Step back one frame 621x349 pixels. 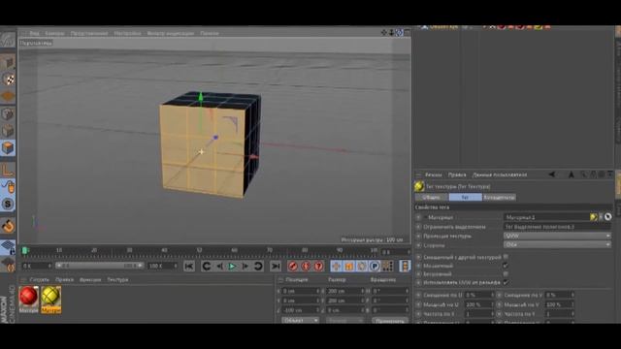pyautogui.click(x=219, y=267)
